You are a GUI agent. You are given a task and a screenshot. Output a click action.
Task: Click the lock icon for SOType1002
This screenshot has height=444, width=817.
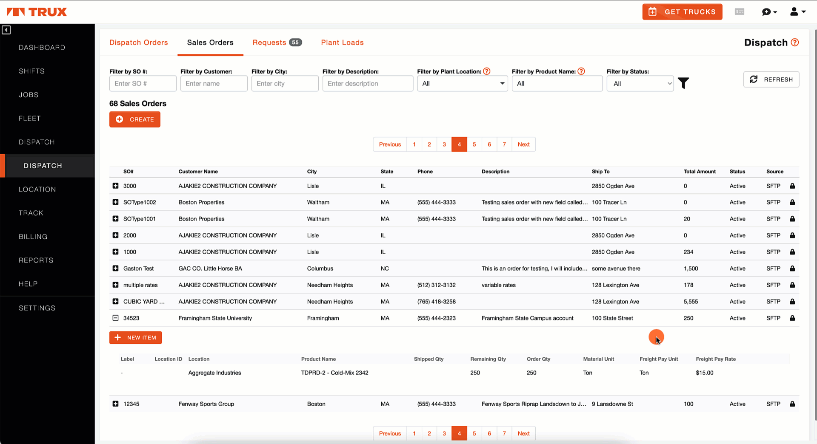tap(792, 202)
